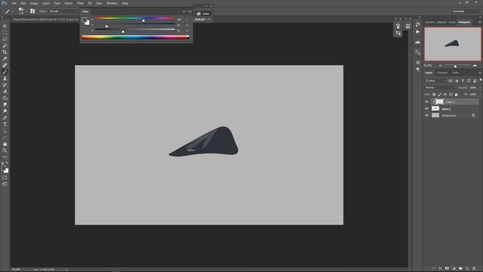Hide the Background layer

[426, 116]
